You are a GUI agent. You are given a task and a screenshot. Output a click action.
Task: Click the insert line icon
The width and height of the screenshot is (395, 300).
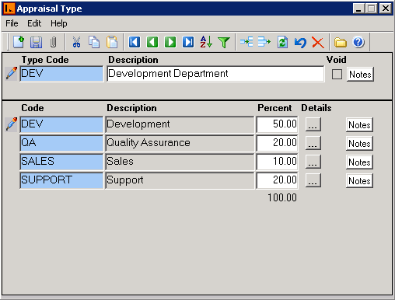(246, 42)
